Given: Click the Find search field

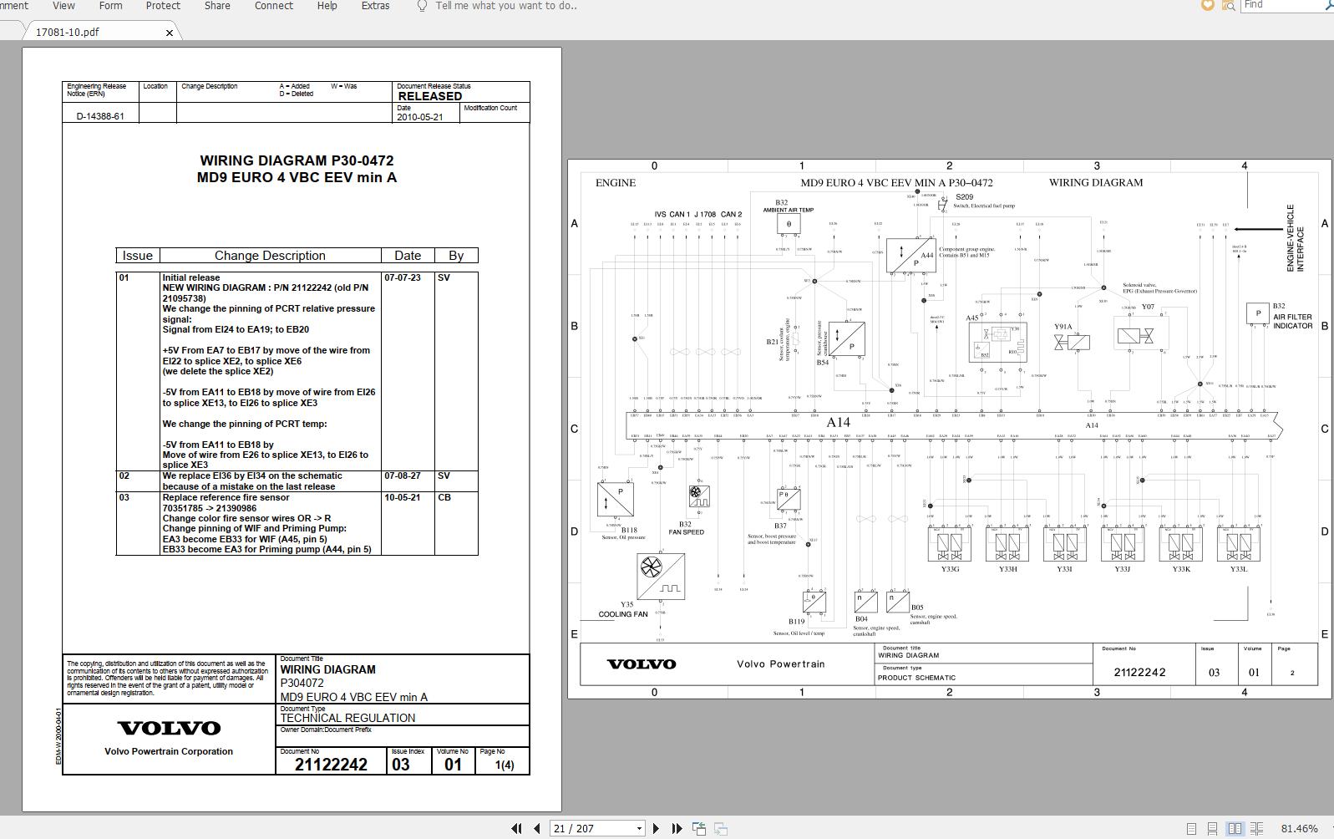Looking at the screenshot, I should [x=1281, y=5].
